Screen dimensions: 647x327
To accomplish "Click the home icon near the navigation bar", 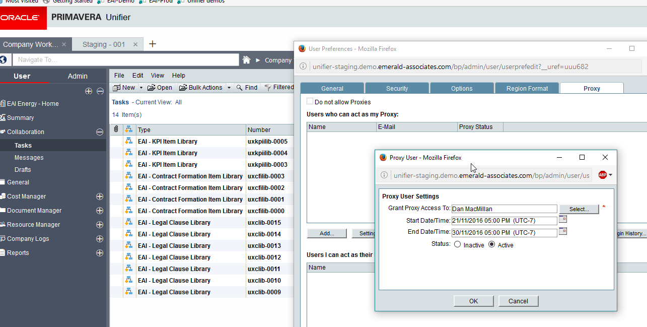I will (246, 59).
